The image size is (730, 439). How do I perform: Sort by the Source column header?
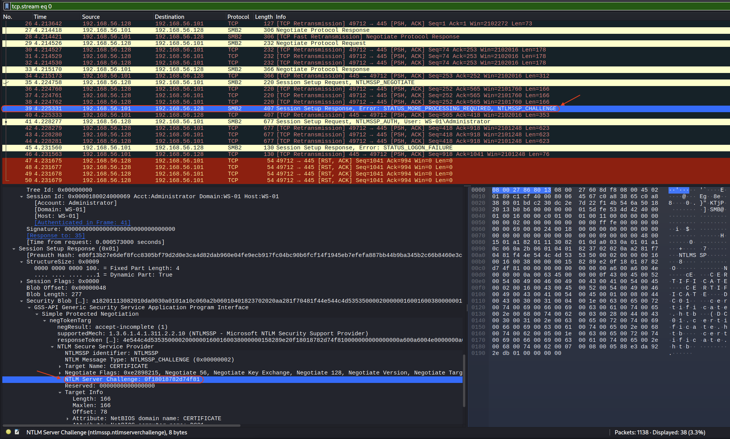[91, 17]
